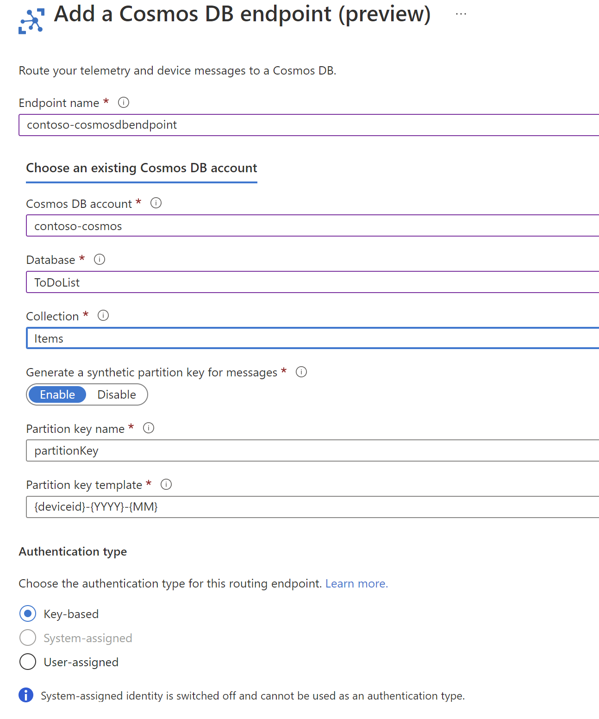The image size is (599, 719).
Task: Show info tooltip for Database field
Action: pyautogui.click(x=100, y=259)
